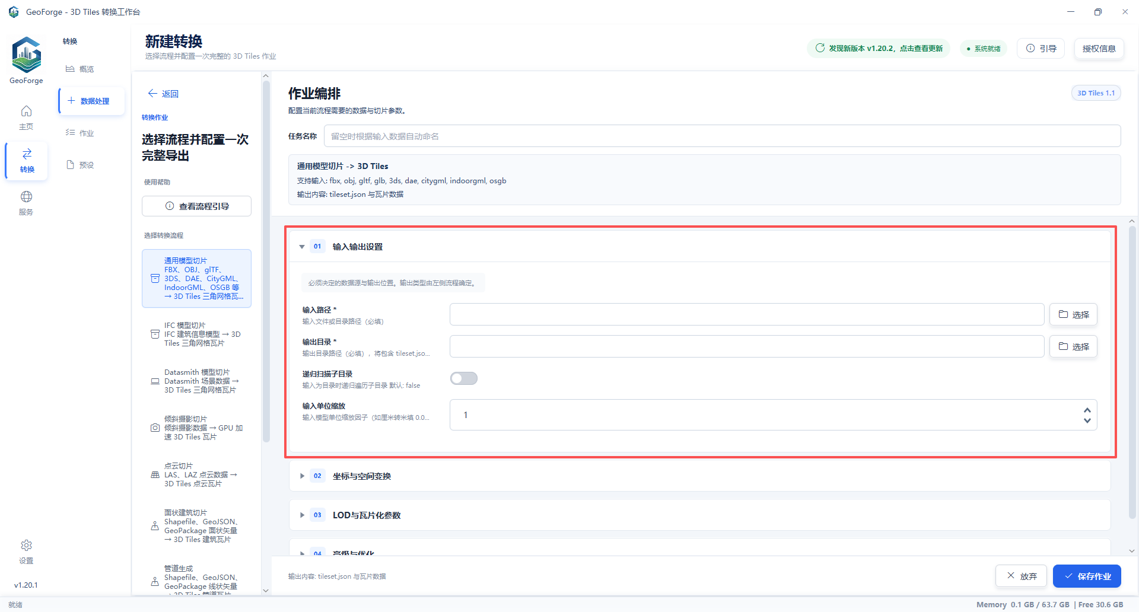Click the Datasmith monitor icon
Viewport: 1139px width, 612px height.
coord(155,381)
